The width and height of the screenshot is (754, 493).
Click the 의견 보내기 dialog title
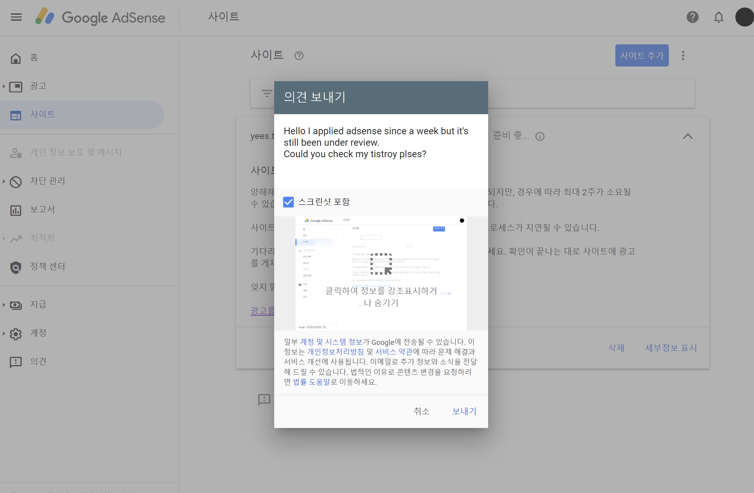pos(315,97)
